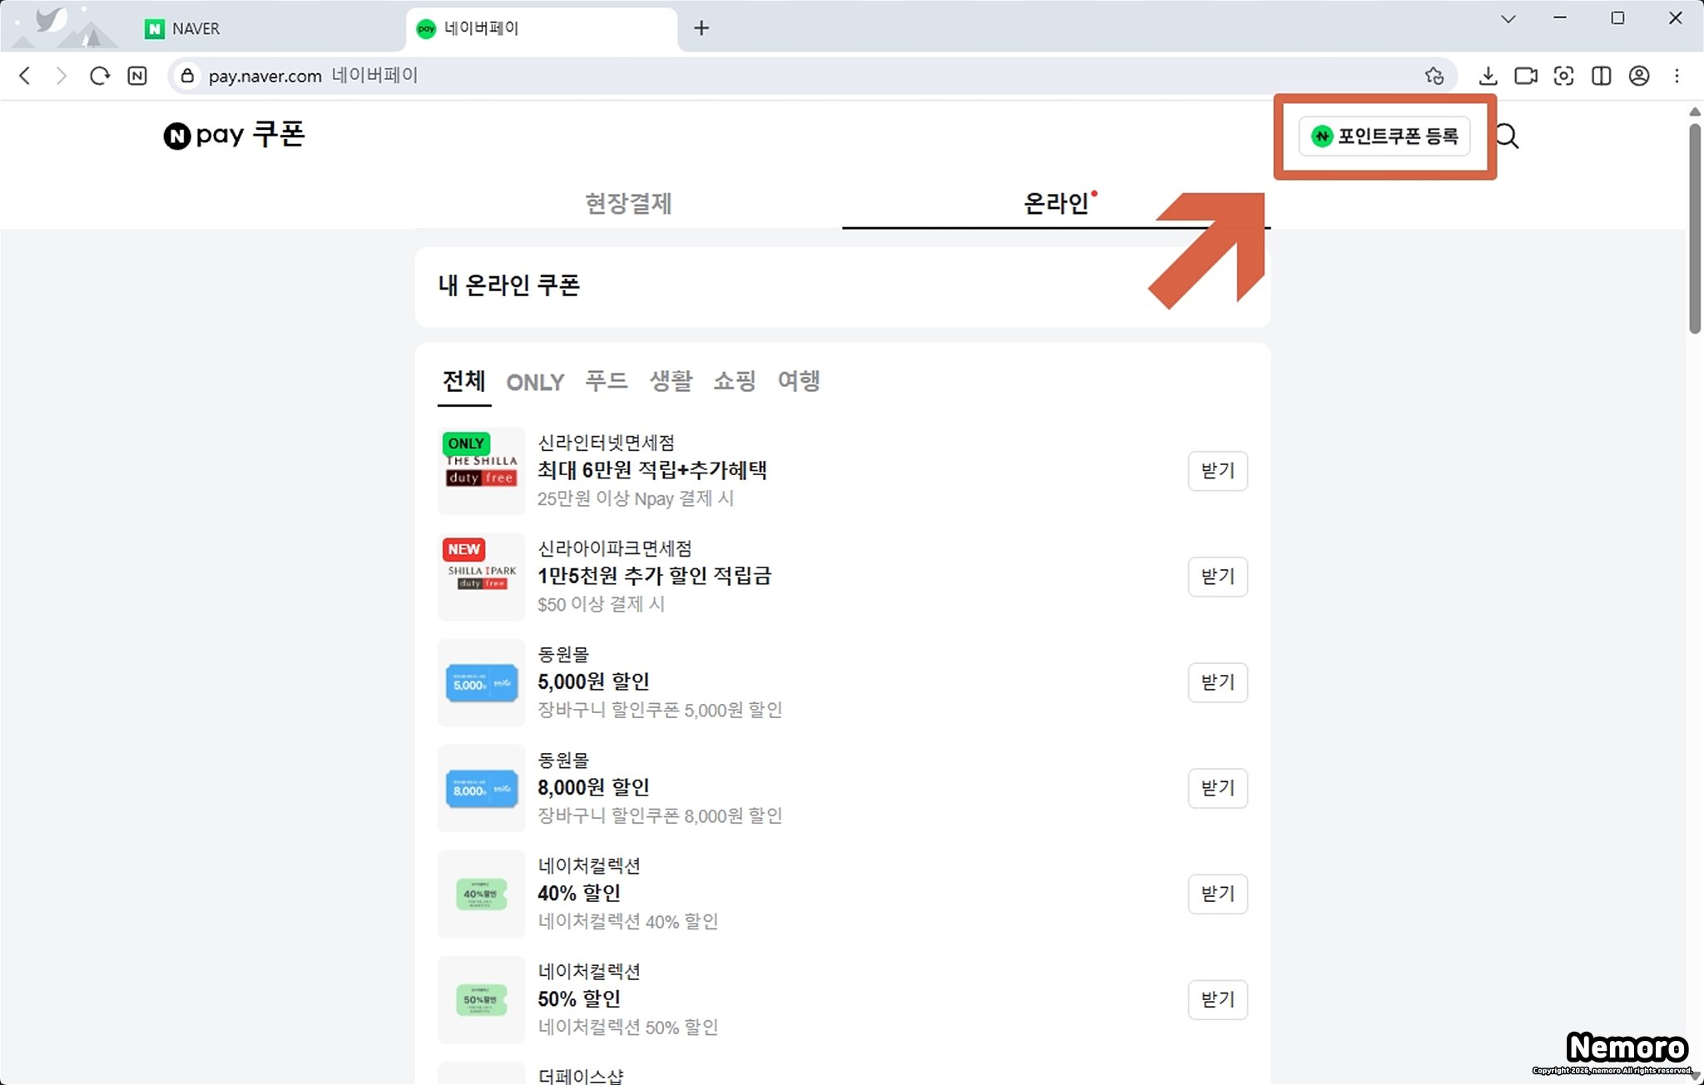The width and height of the screenshot is (1704, 1085).
Task: Open the browser three-dot menu
Action: tap(1677, 76)
